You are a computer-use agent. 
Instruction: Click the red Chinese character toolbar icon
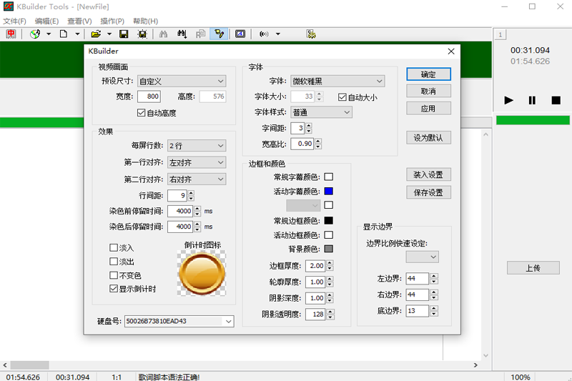(11, 34)
